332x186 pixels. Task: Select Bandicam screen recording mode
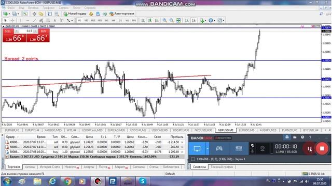click(197, 148)
